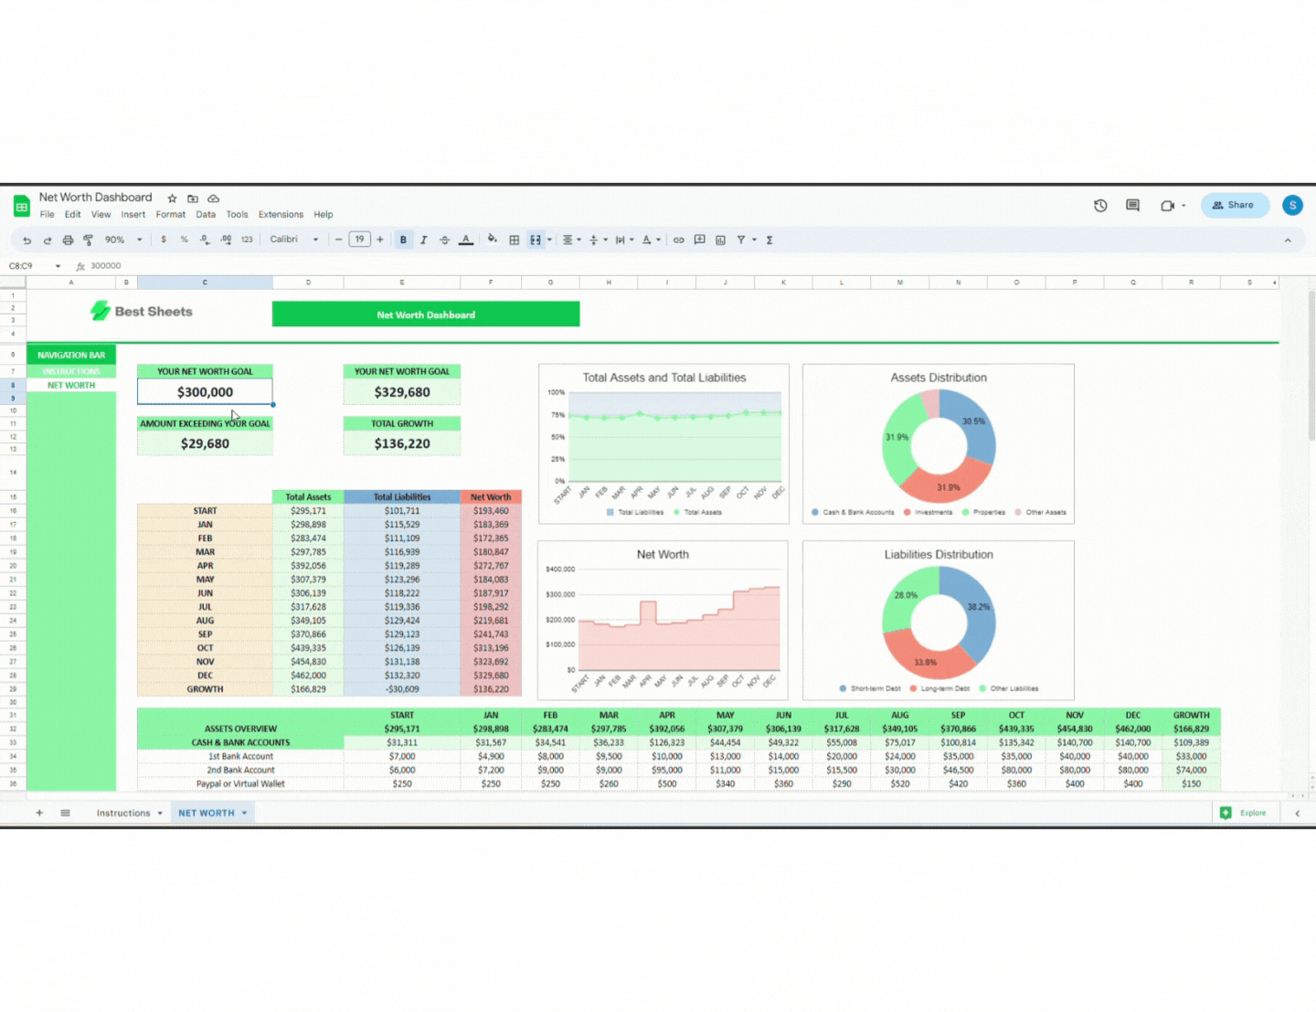Toggle bold formatting
This screenshot has height=1012, width=1316.
pyautogui.click(x=403, y=240)
